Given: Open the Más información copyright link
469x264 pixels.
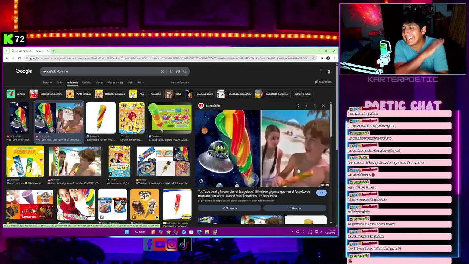Looking at the screenshot, I should [266, 201].
